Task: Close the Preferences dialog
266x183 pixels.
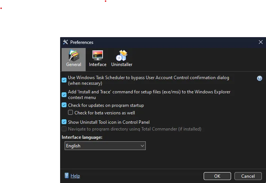Action: point(261,42)
